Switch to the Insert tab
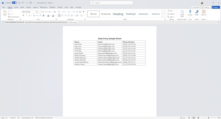The image size is (221, 119). (16, 7)
